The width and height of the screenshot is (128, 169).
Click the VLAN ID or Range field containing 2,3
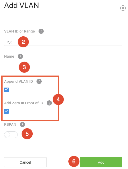[x=63, y=42]
